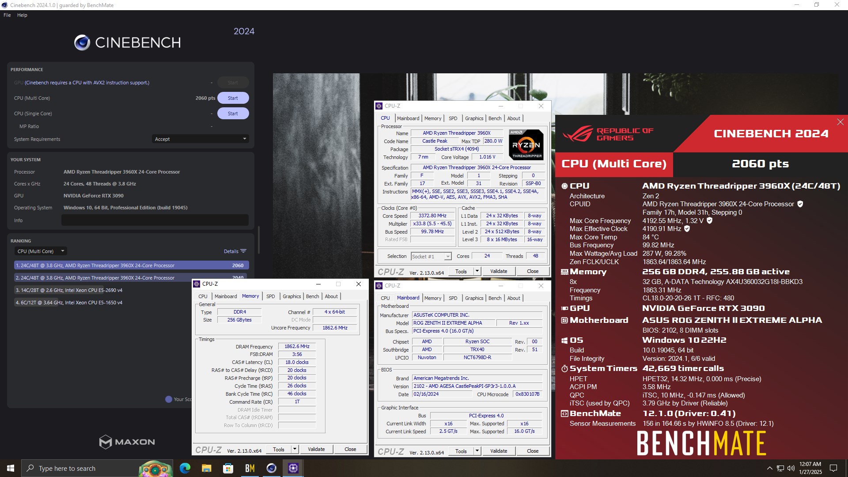Click the Cinebench logo icon
The image size is (848, 477).
pyautogui.click(x=82, y=42)
